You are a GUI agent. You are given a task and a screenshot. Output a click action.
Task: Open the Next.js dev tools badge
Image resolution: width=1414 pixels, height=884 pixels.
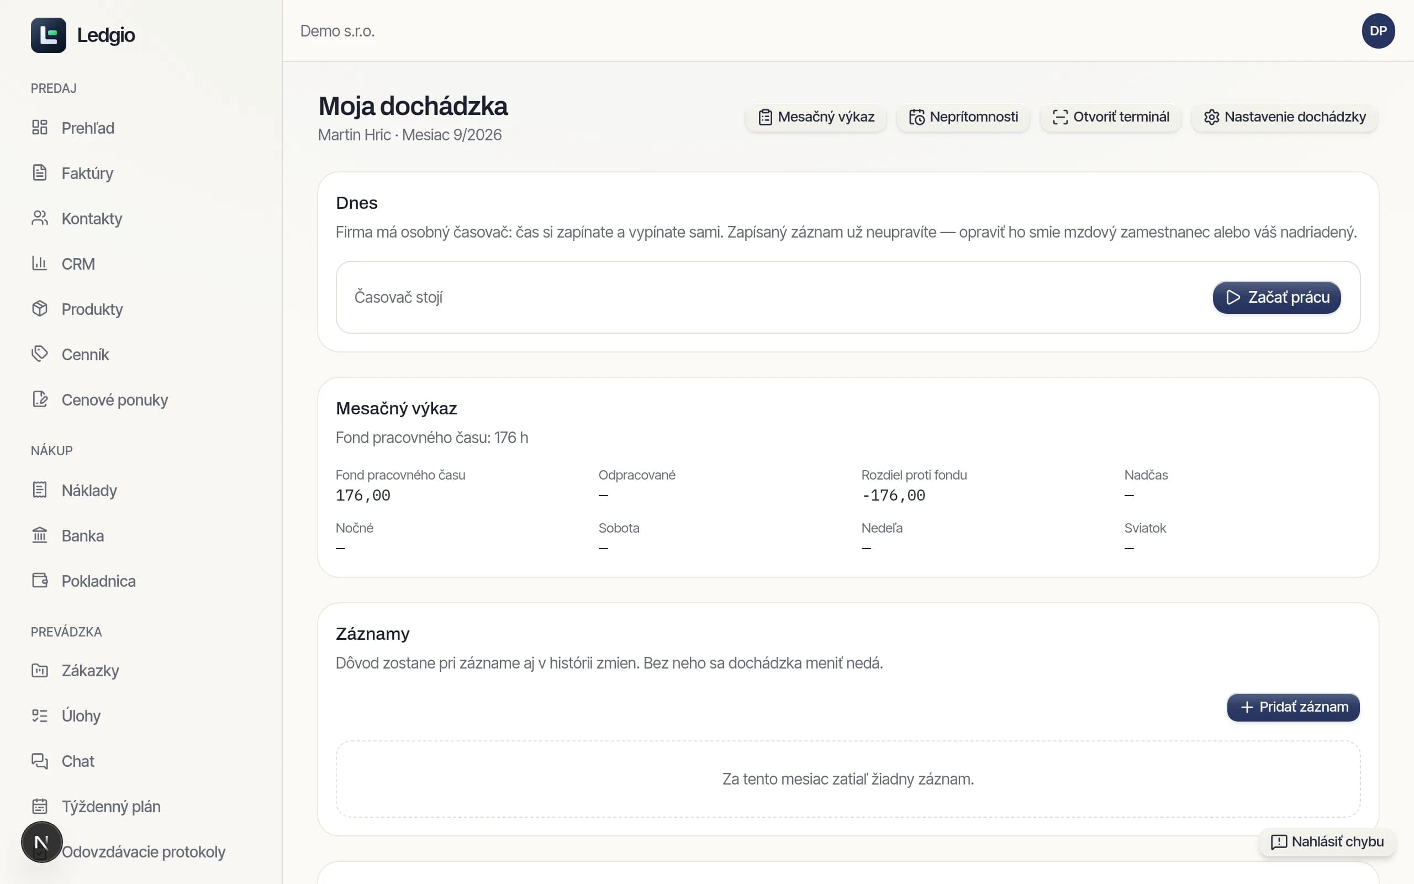(x=41, y=842)
